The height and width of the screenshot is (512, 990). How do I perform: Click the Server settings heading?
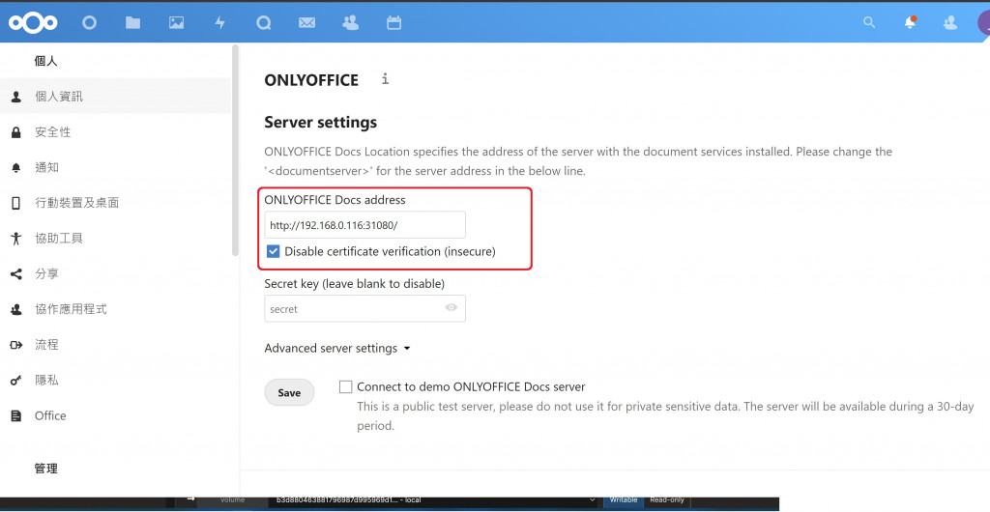click(x=320, y=122)
